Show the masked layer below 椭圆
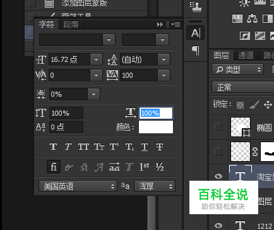This screenshot has height=230, width=274. 218,152
